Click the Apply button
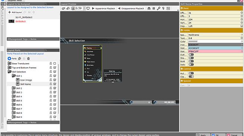This screenshot has height=136, width=244. pos(203,135)
